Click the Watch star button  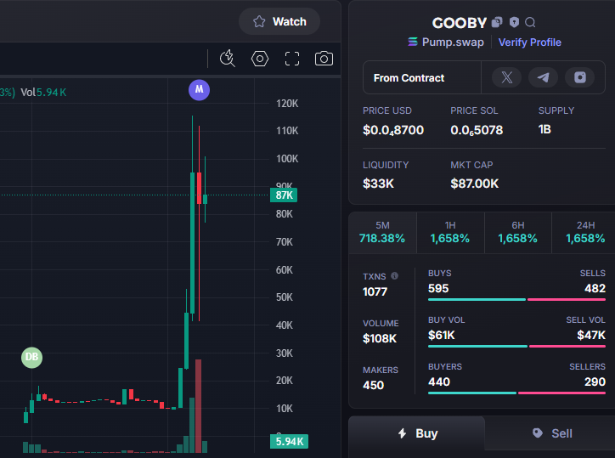[x=279, y=21]
